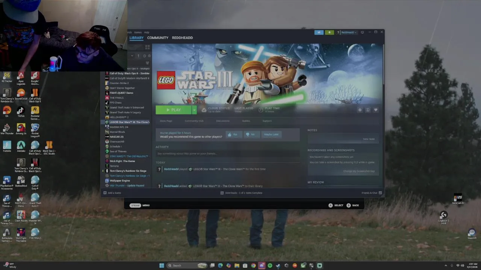
Task: Click Change My Screenshot Key link
Action: click(x=359, y=171)
